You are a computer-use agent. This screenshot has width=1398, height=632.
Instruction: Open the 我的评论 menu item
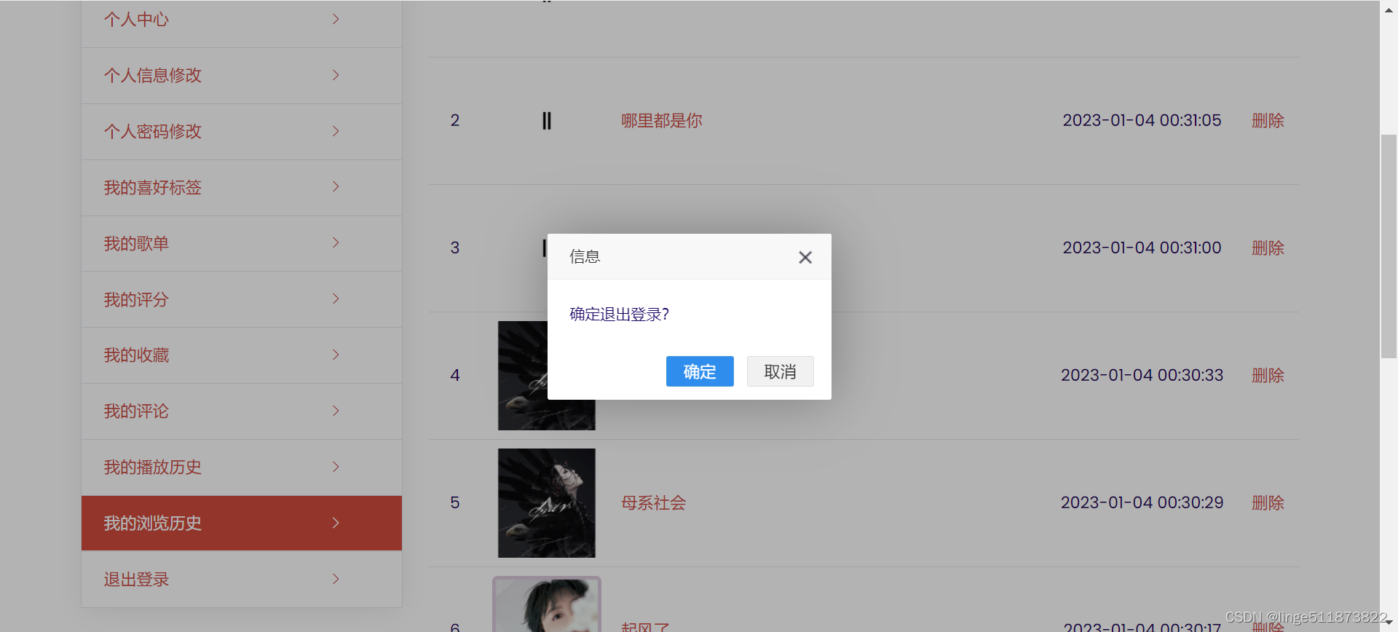(242, 411)
